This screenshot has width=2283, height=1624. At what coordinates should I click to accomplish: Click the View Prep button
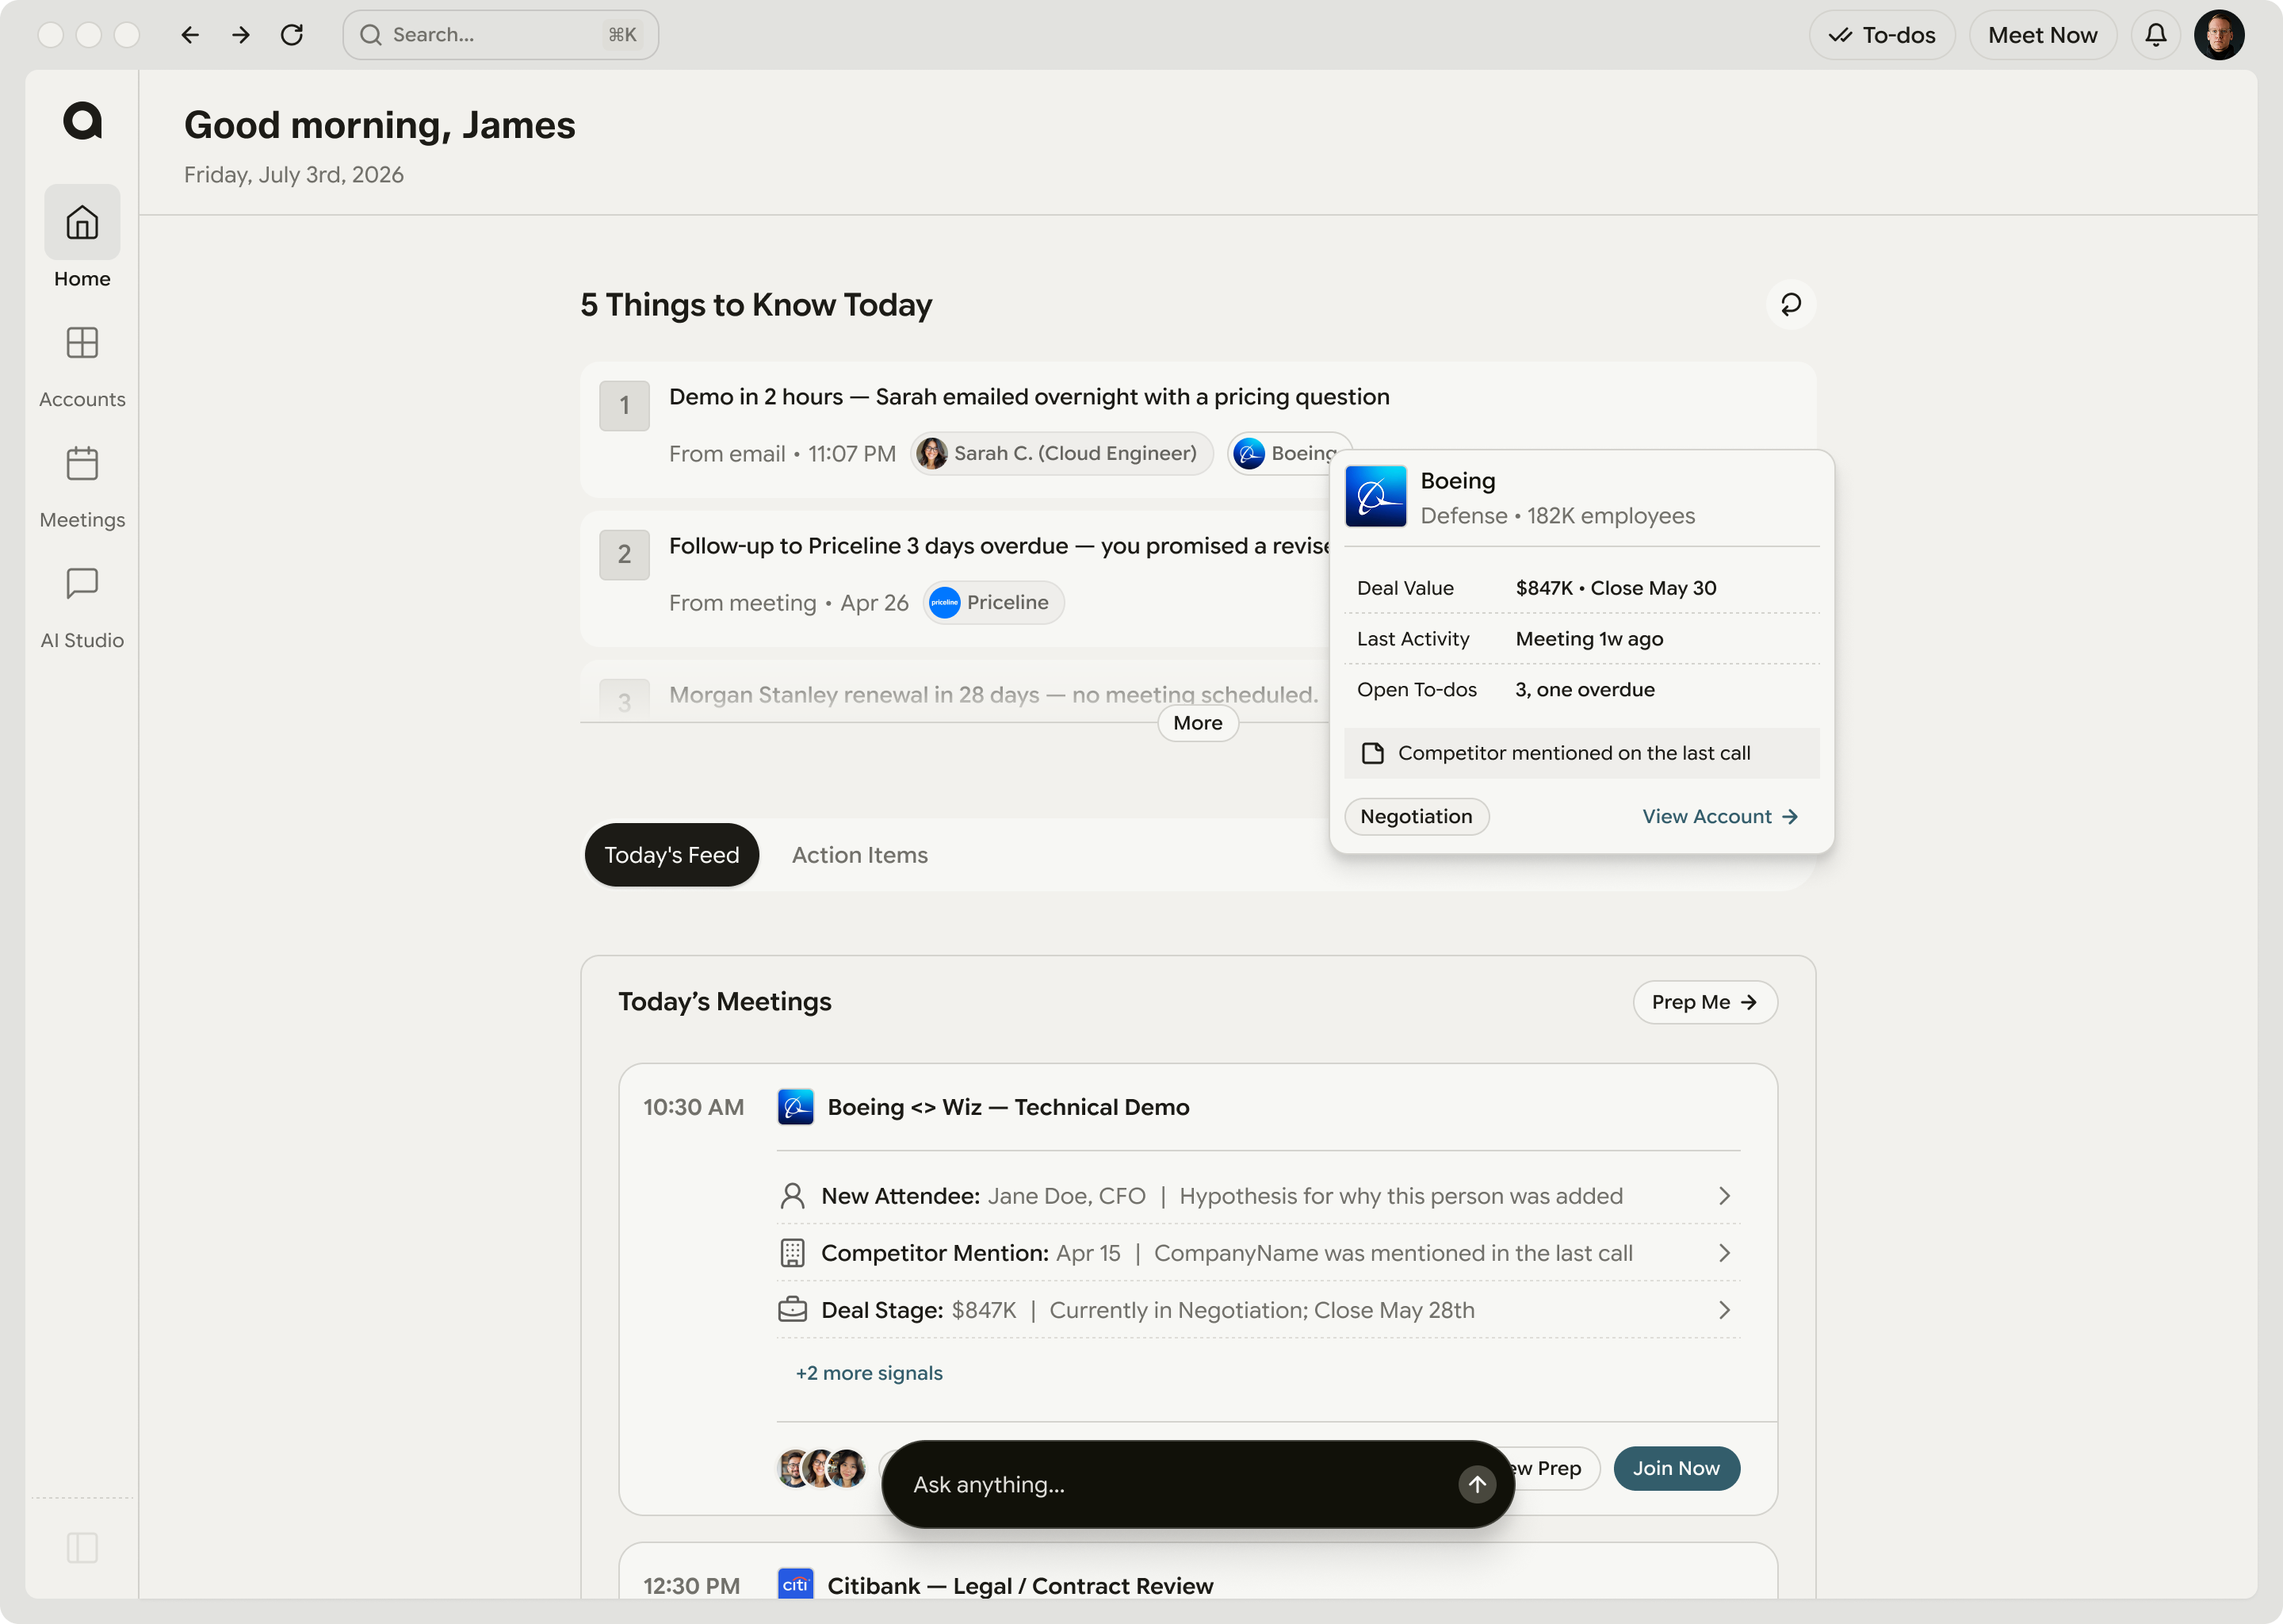click(1555, 1468)
